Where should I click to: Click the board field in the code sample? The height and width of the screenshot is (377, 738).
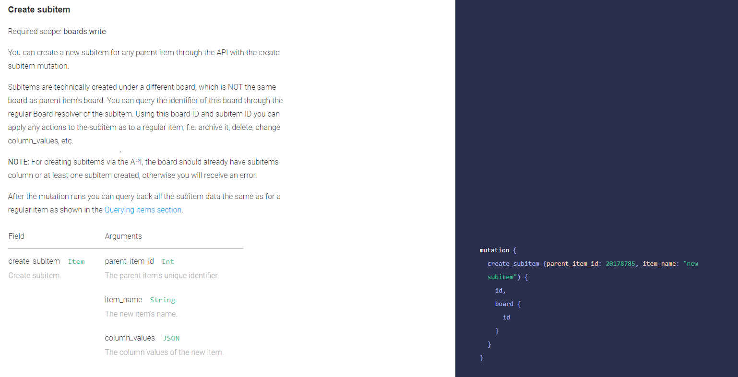tap(504, 304)
